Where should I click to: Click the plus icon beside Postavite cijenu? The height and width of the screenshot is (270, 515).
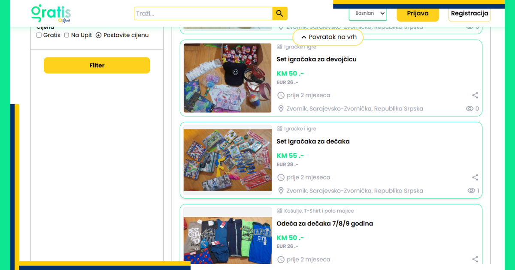coord(98,35)
